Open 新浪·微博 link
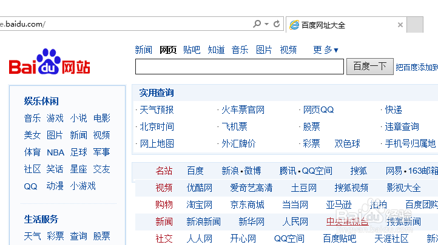This screenshot has width=438, height=245. pyautogui.click(x=241, y=171)
